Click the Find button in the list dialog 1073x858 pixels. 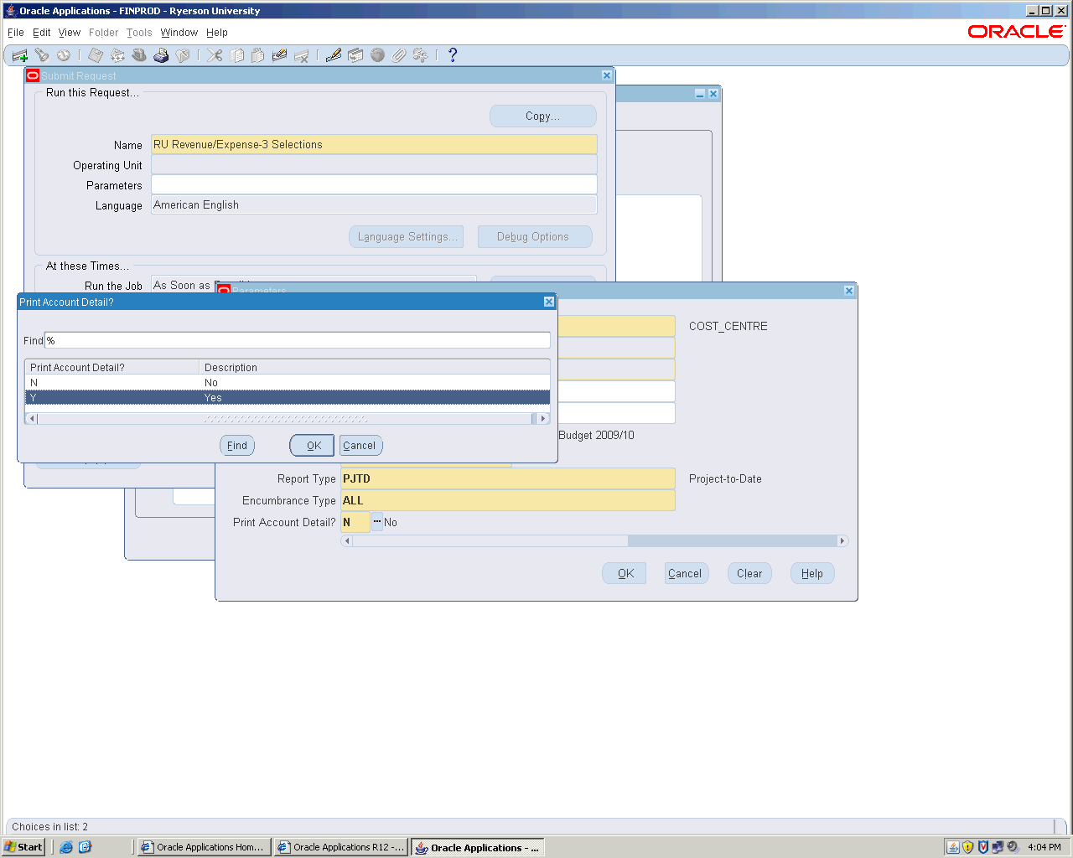(x=237, y=446)
